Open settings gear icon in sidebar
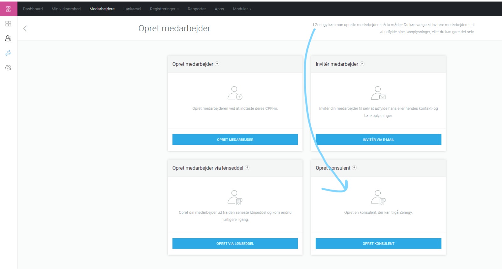The width and height of the screenshot is (502, 269). point(8,68)
